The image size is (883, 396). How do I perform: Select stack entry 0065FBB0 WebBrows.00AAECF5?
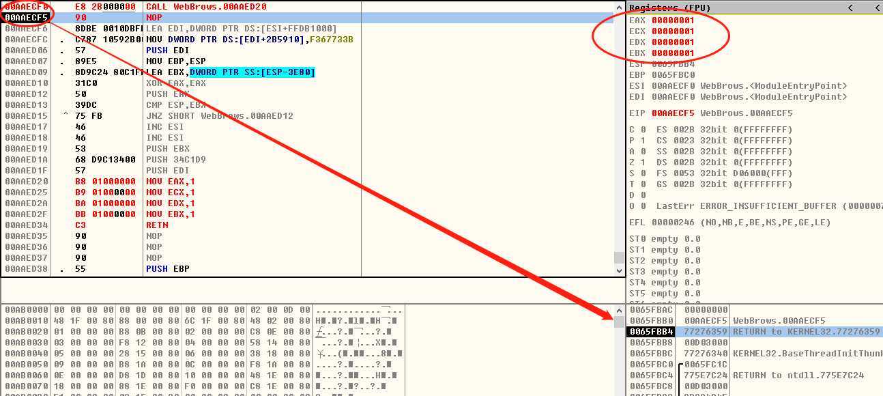(x=754, y=321)
